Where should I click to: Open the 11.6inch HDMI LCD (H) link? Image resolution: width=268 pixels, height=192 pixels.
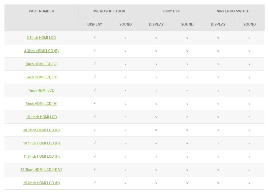point(41,156)
